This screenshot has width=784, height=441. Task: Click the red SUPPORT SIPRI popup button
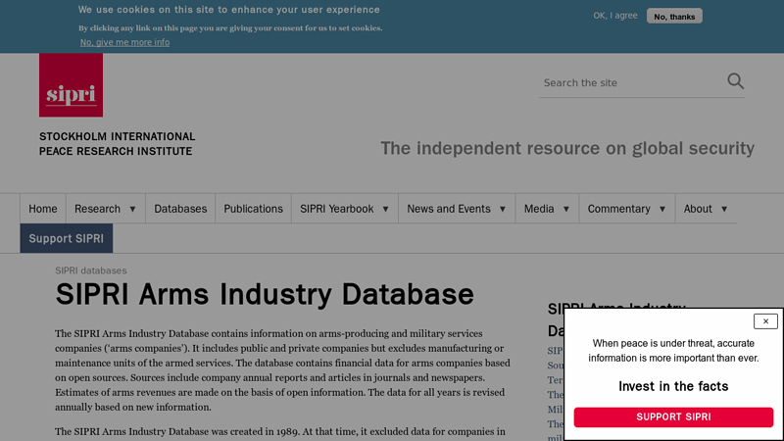click(x=673, y=417)
